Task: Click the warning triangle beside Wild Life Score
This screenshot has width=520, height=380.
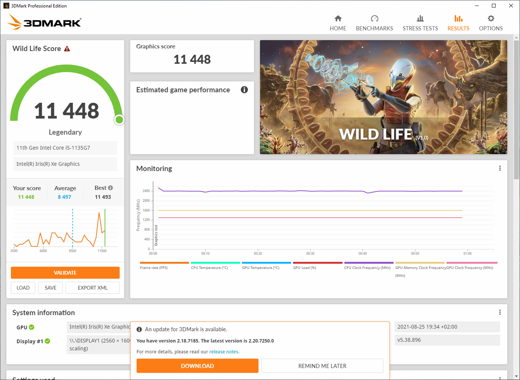Action: click(67, 49)
